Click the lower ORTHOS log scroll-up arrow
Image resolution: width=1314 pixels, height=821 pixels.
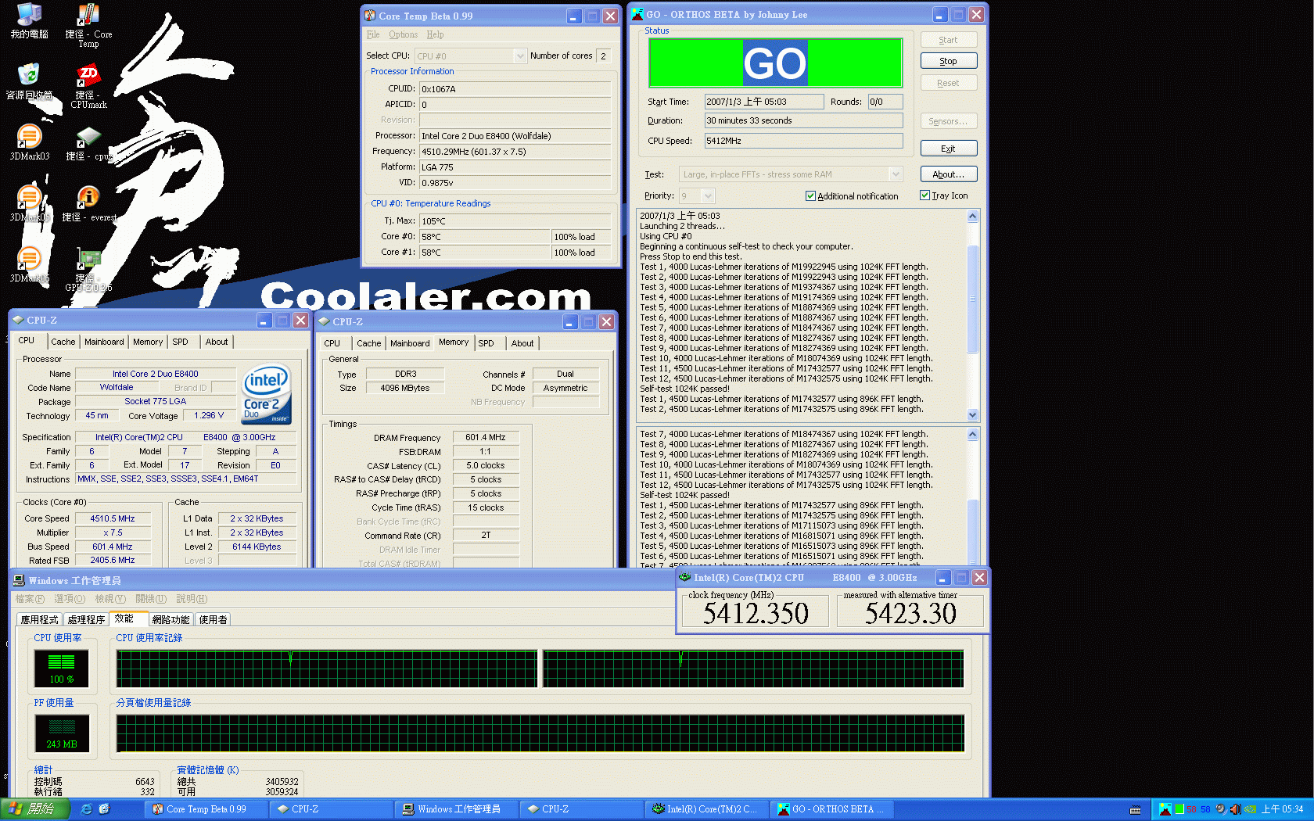tap(973, 434)
